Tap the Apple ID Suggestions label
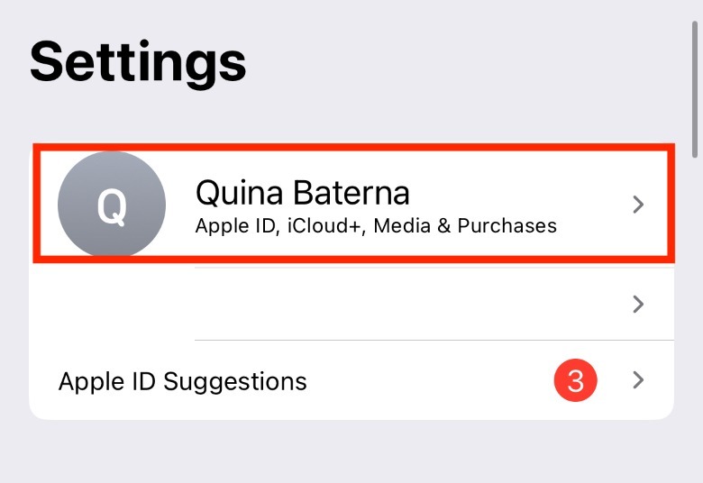Viewport: 703px width, 483px height. click(182, 381)
